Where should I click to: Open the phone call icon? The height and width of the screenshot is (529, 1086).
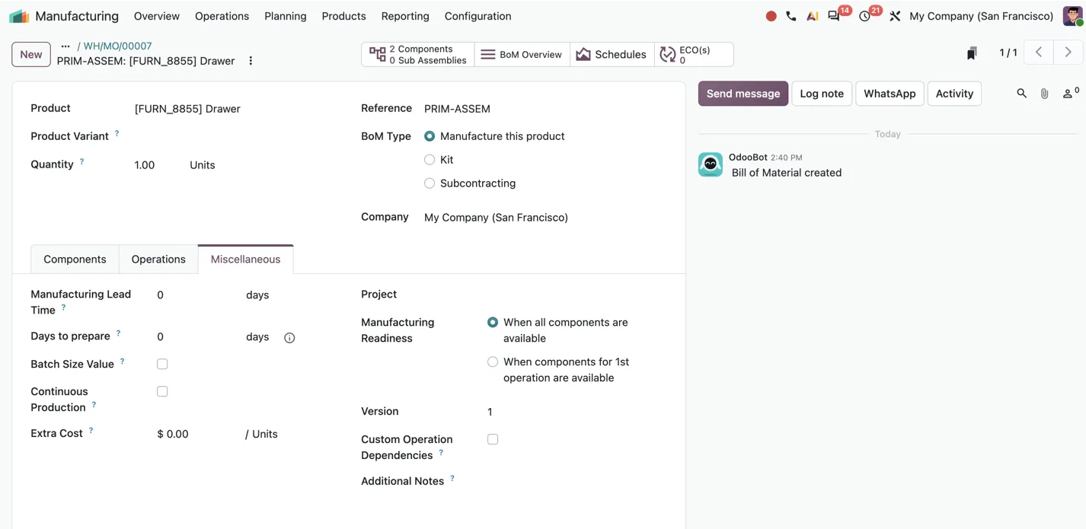coord(791,16)
